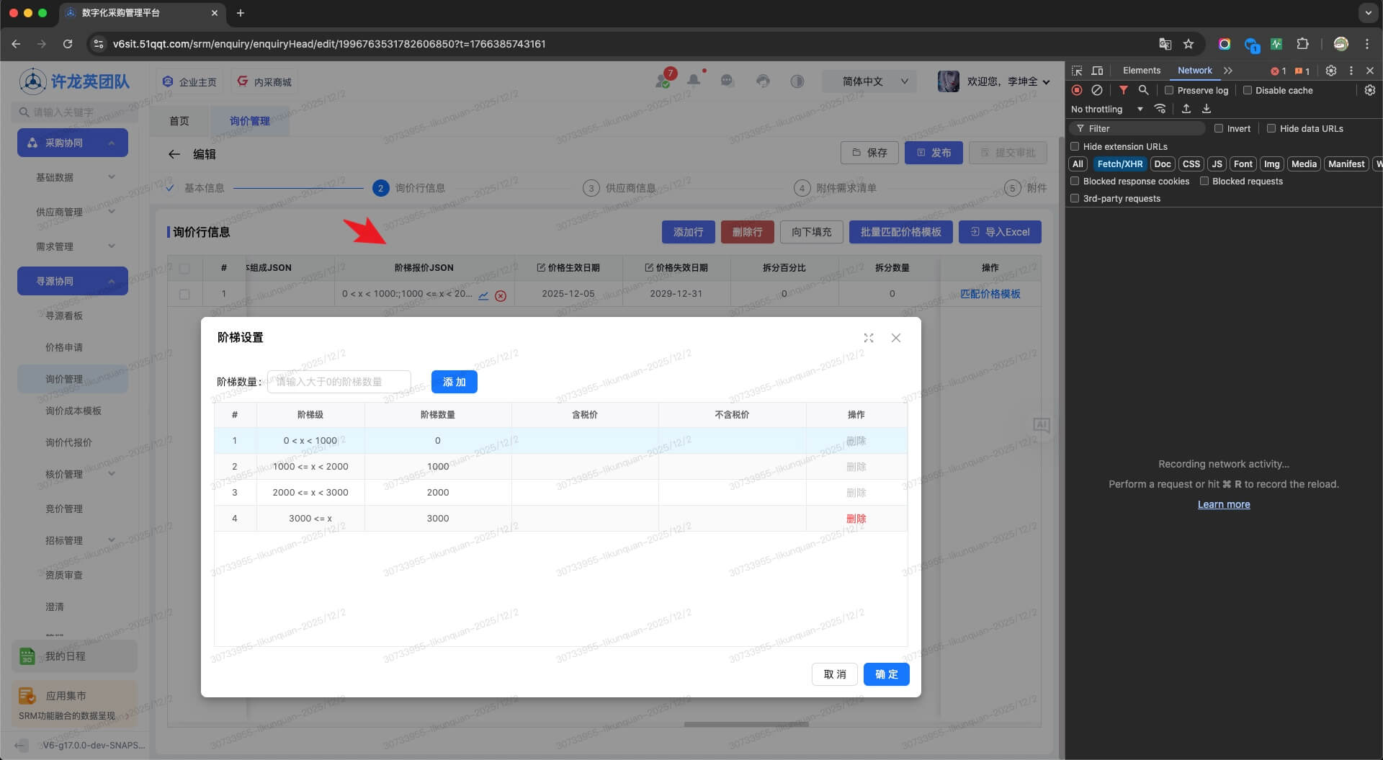Tick the Hide data URLs checkbox
The height and width of the screenshot is (760, 1383).
tap(1271, 128)
